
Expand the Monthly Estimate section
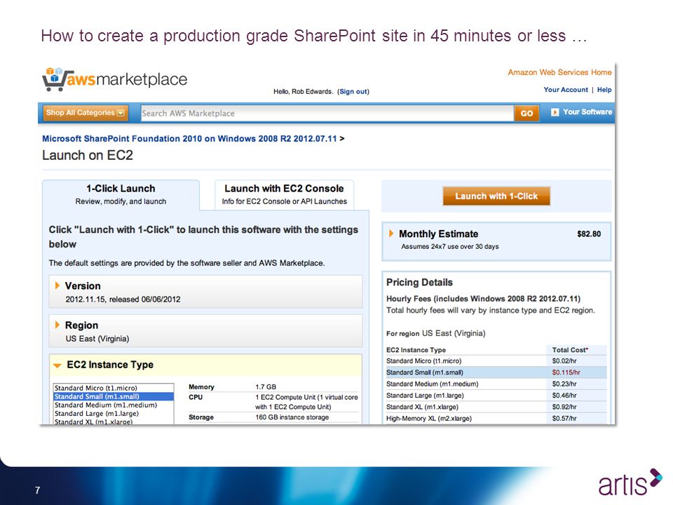click(391, 234)
